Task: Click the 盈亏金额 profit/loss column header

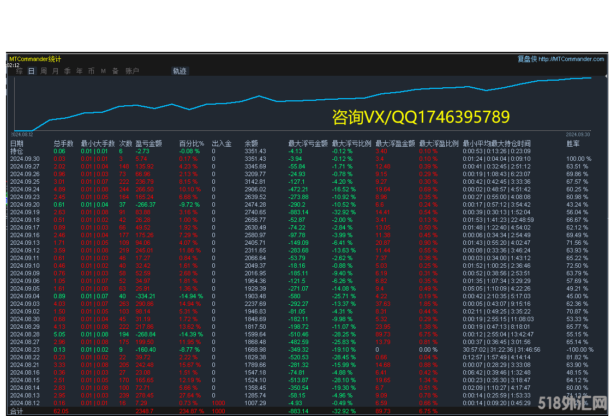Action: 148,143
